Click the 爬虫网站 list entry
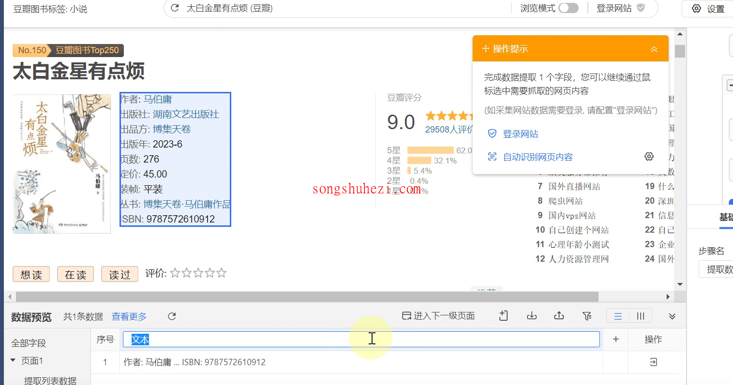The height and width of the screenshot is (385, 733). pos(566,201)
